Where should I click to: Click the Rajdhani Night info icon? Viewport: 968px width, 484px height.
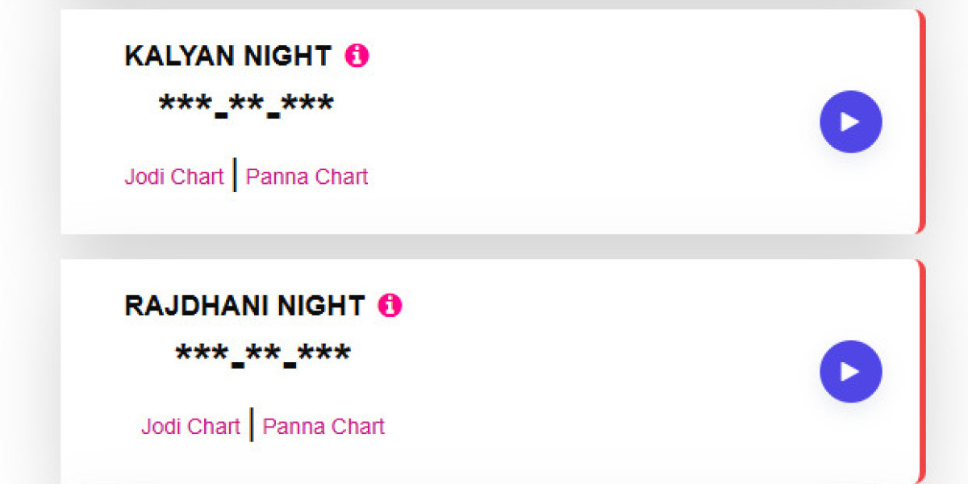pos(390,305)
